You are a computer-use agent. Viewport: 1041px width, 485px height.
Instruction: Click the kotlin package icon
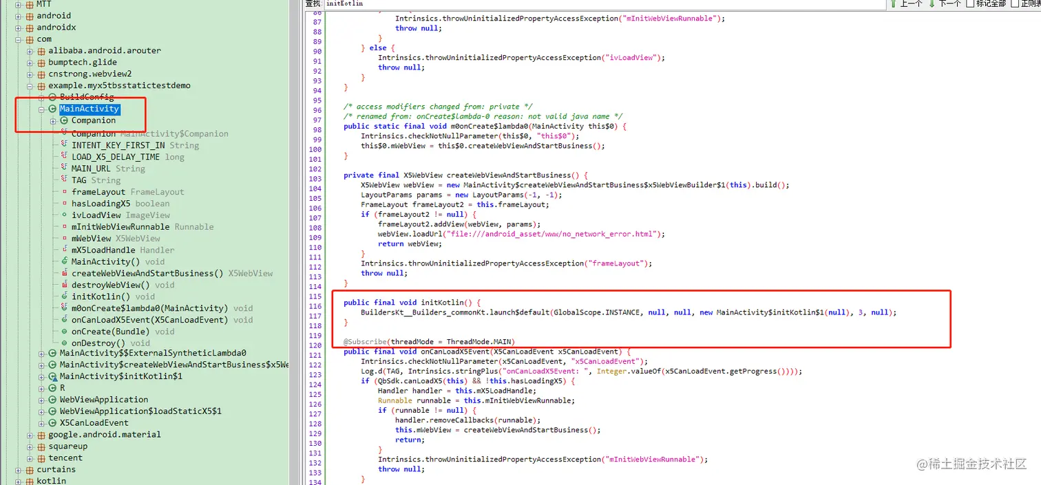coord(30,481)
